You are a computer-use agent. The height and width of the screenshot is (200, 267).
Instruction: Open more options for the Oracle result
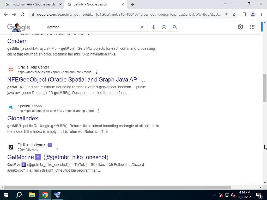[x=96, y=72]
